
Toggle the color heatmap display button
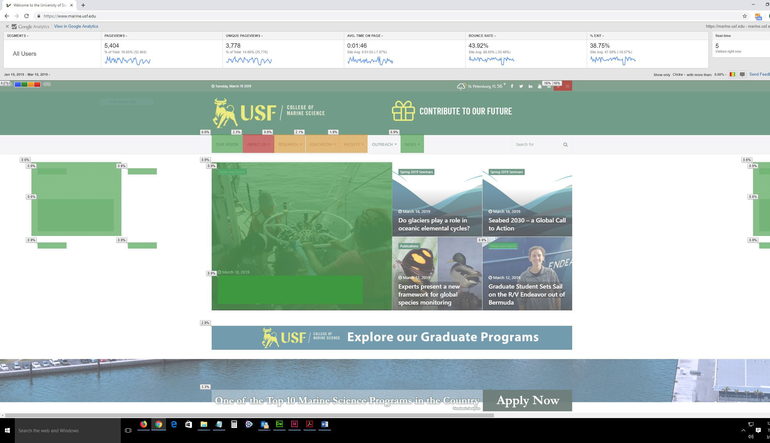(732, 74)
